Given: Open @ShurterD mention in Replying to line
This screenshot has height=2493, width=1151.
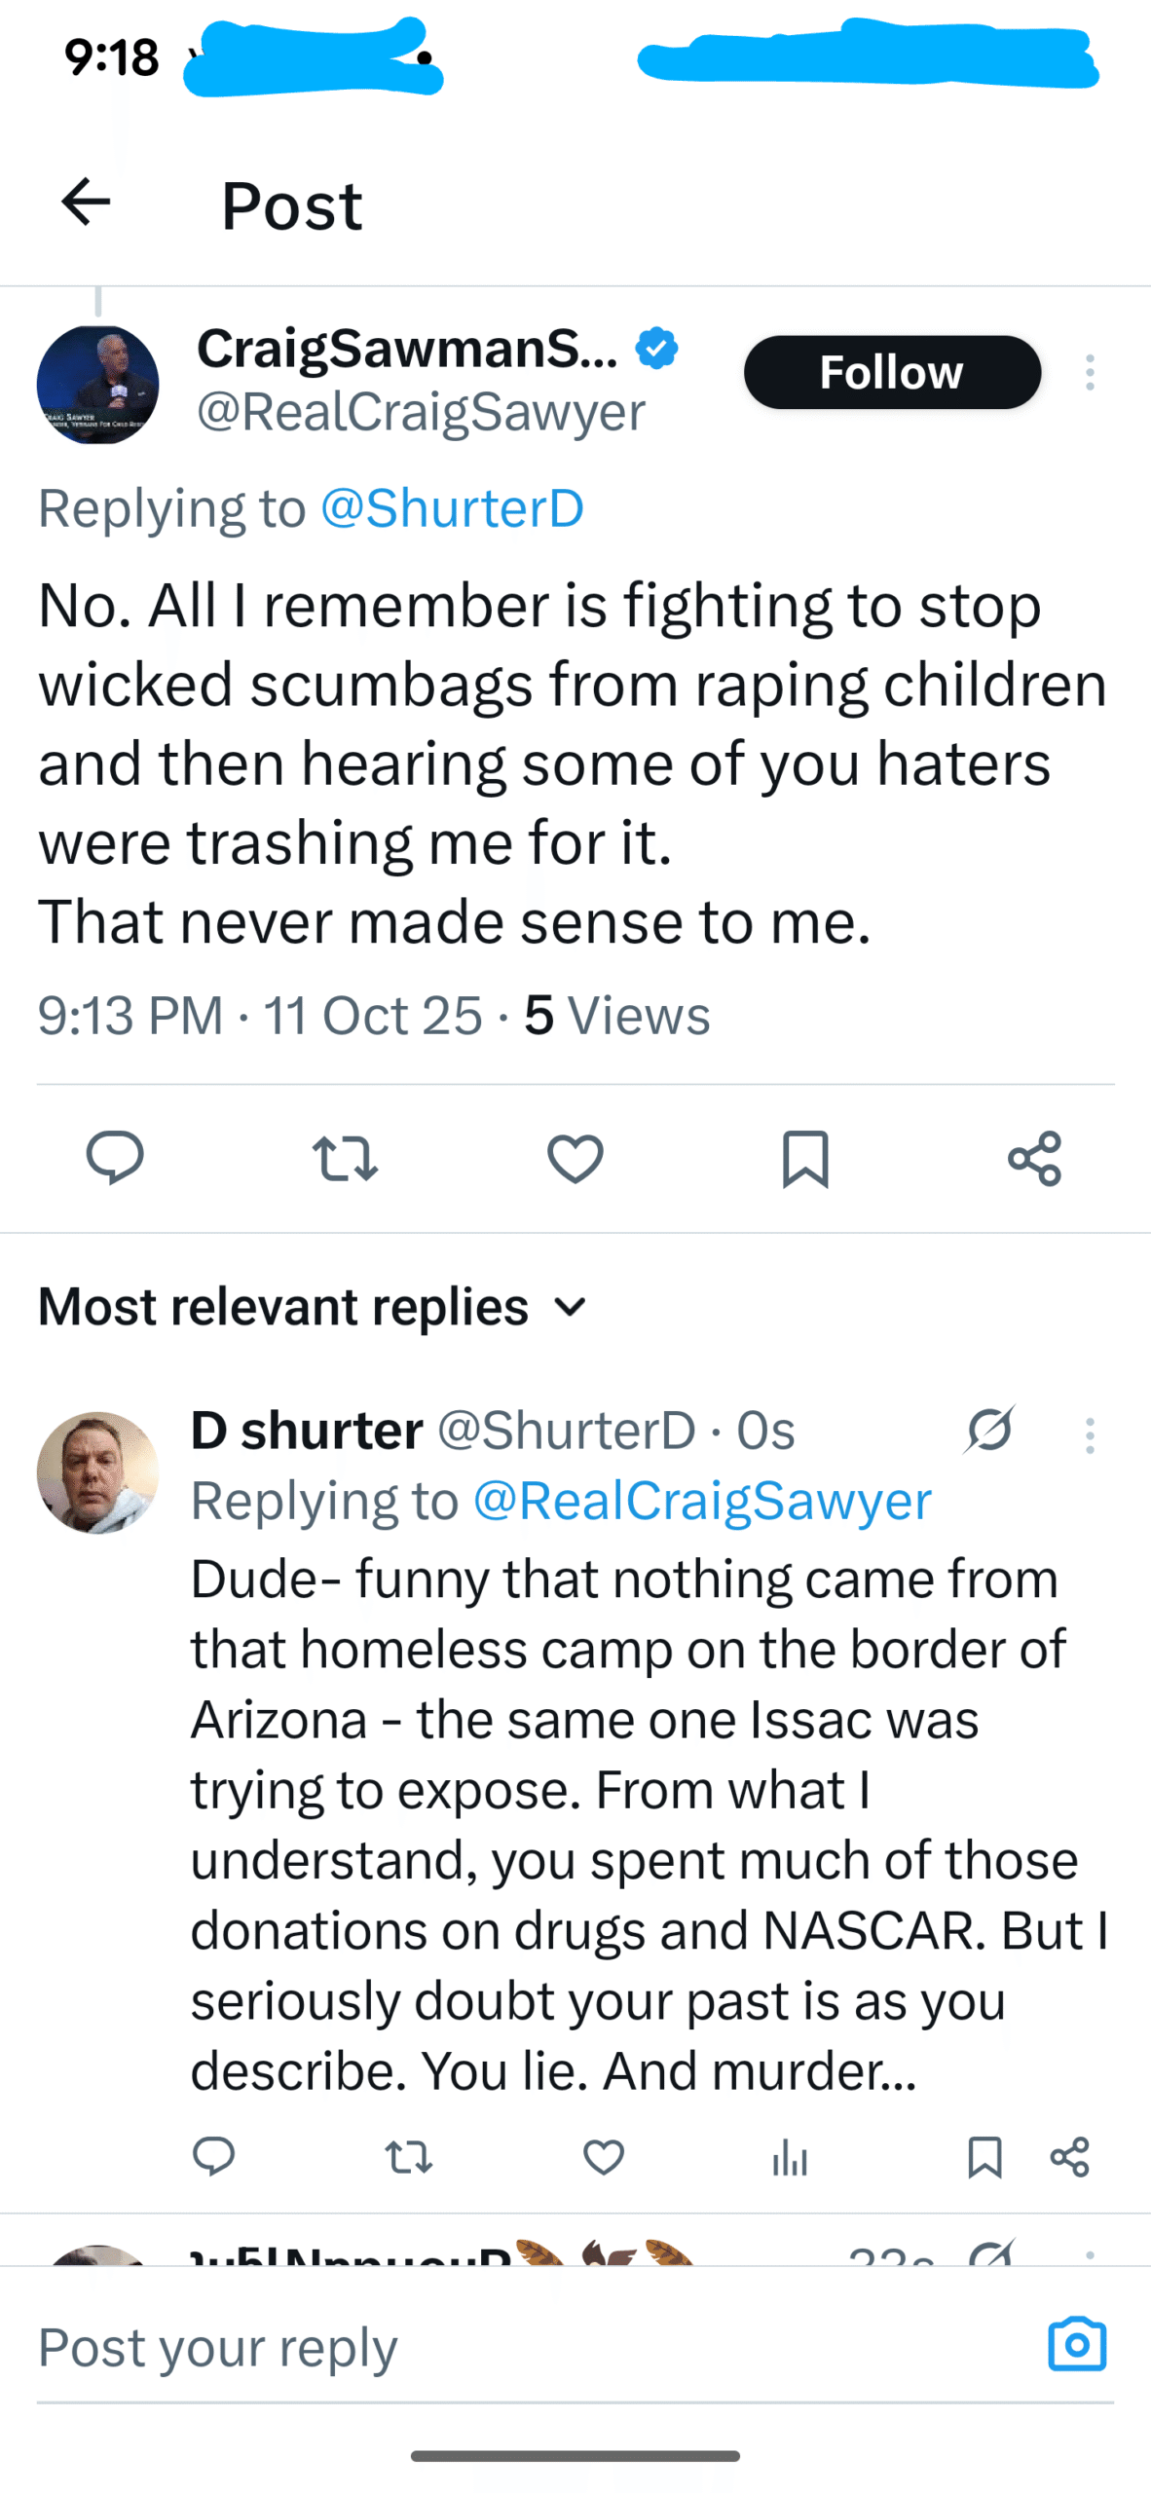Looking at the screenshot, I should coord(452,508).
